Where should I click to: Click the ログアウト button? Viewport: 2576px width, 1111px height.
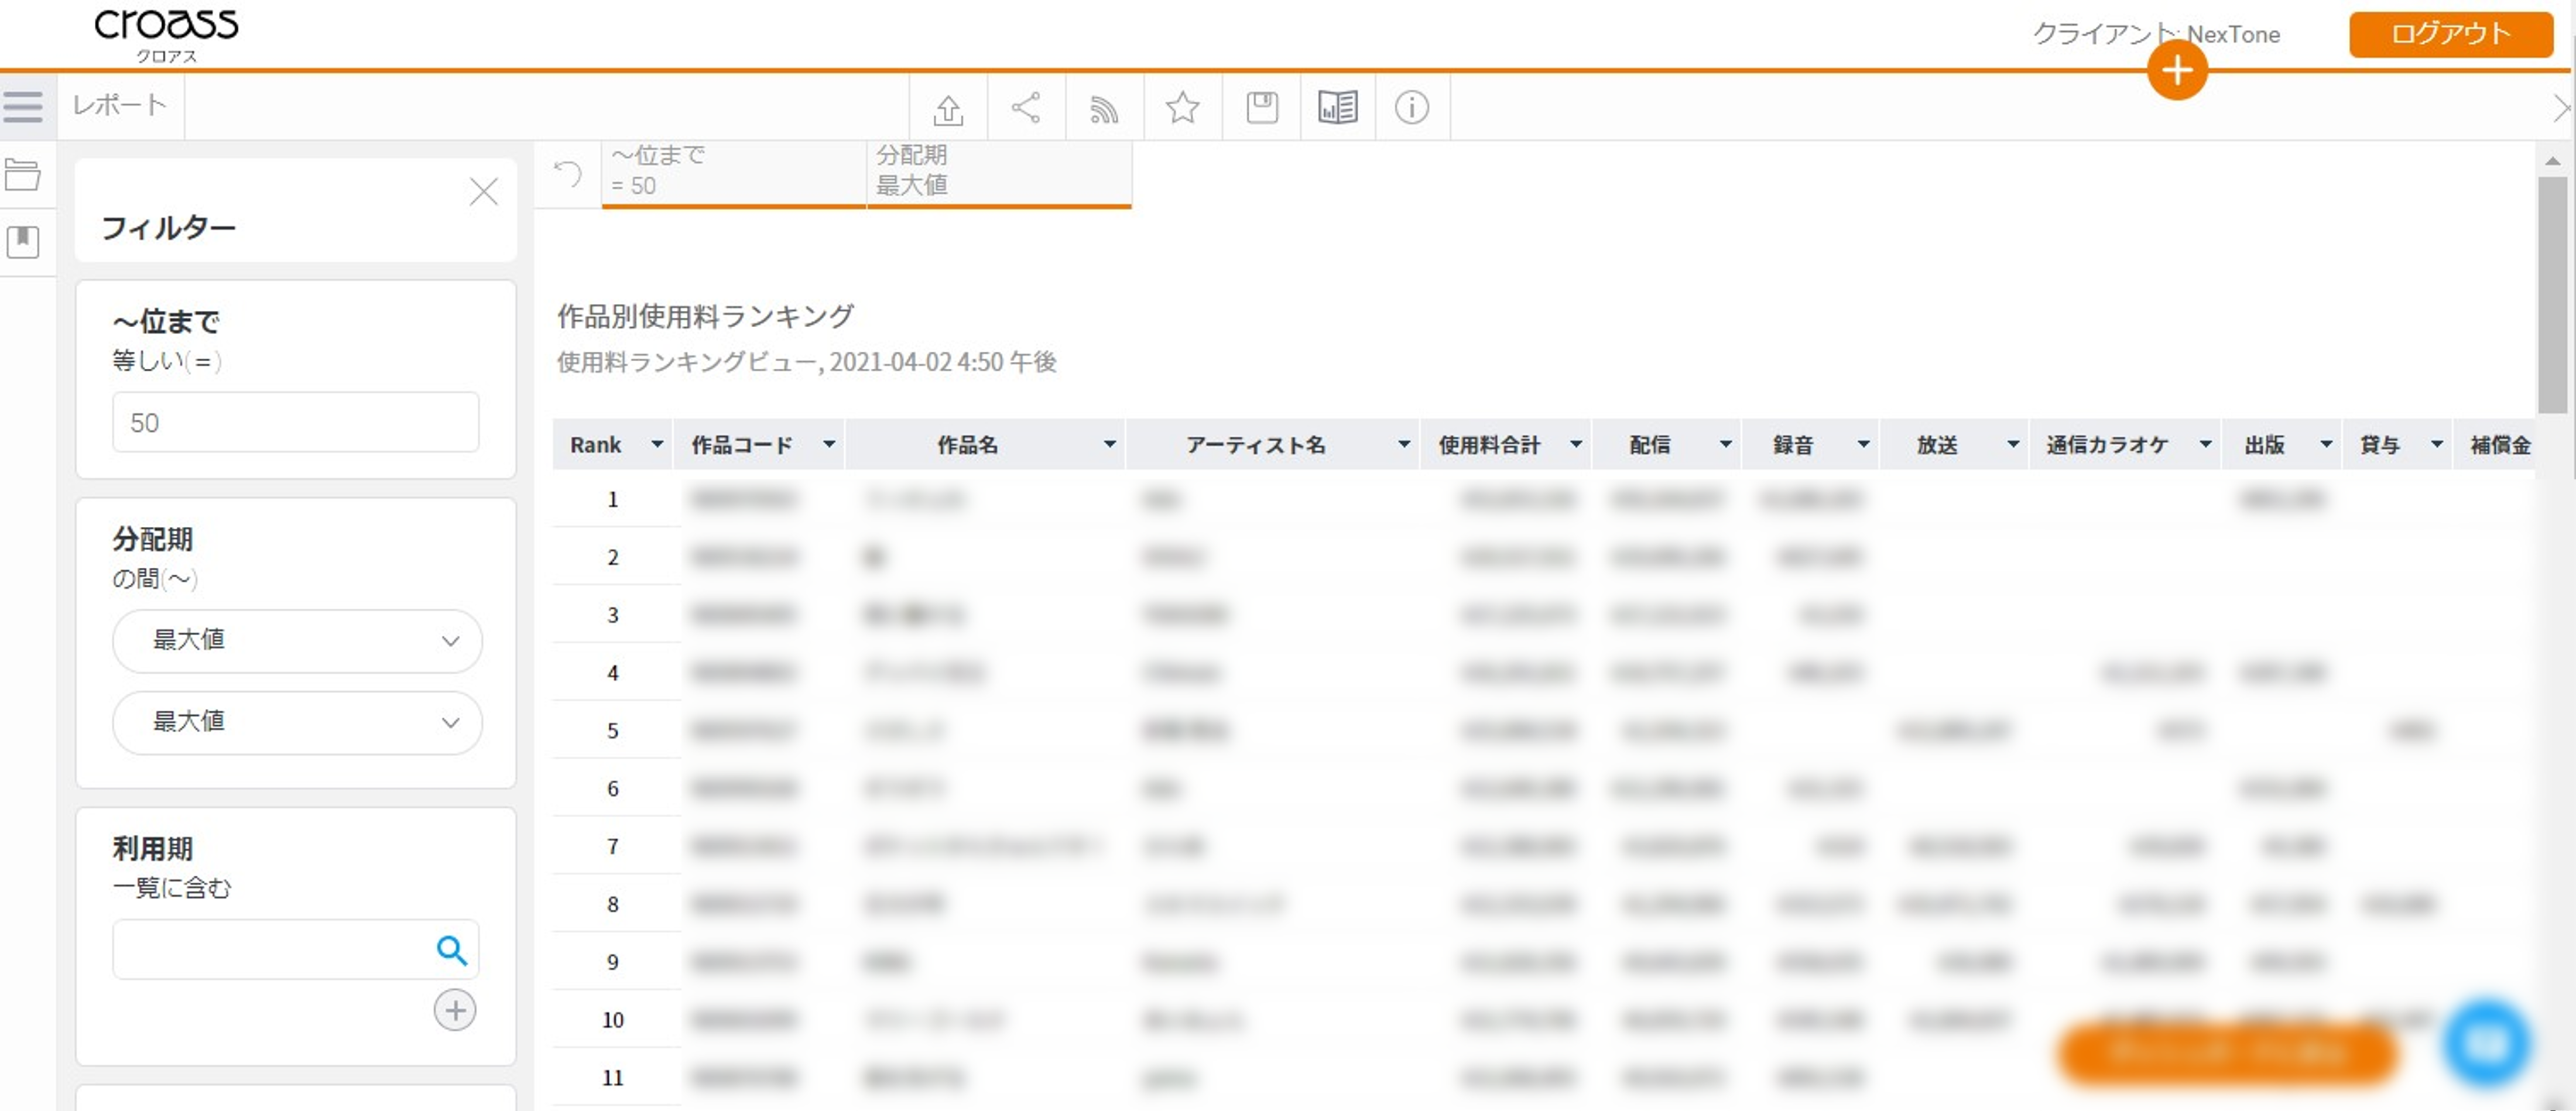coord(2450,34)
